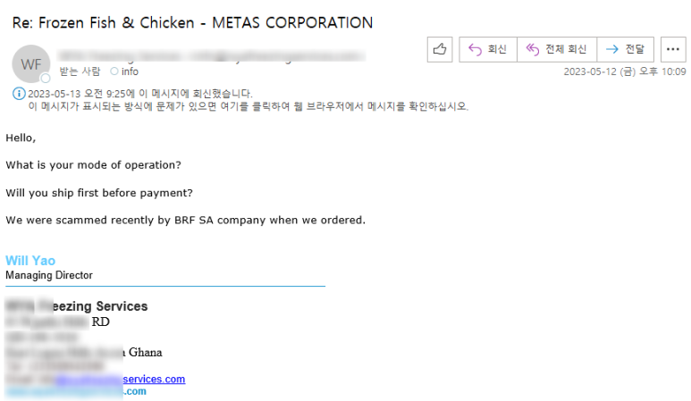The image size is (691, 401).
Task: Click the presence status circle on the WF avatar
Action: coord(46,79)
